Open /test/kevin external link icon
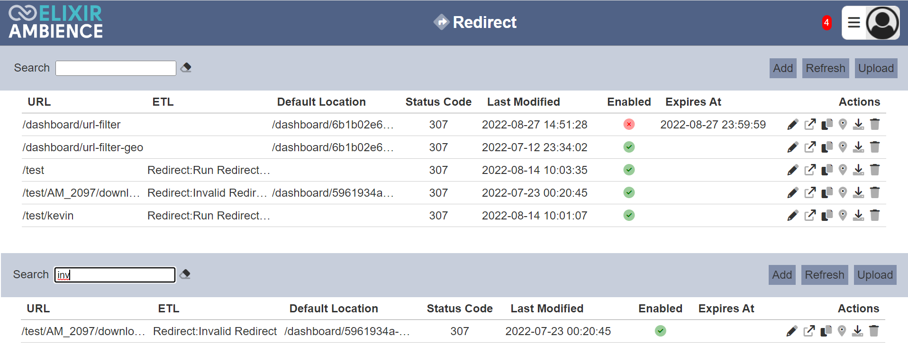Image resolution: width=908 pixels, height=346 pixels. (810, 216)
